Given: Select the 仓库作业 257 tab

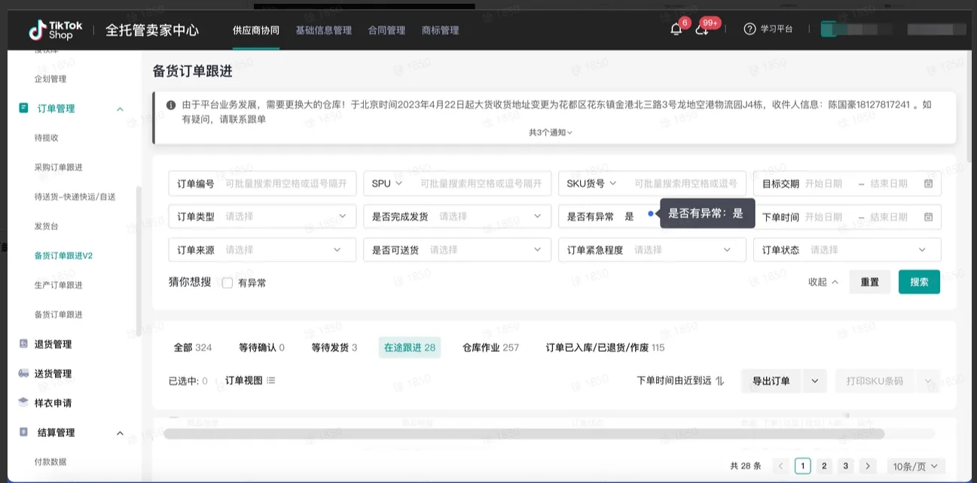Looking at the screenshot, I should (x=490, y=347).
